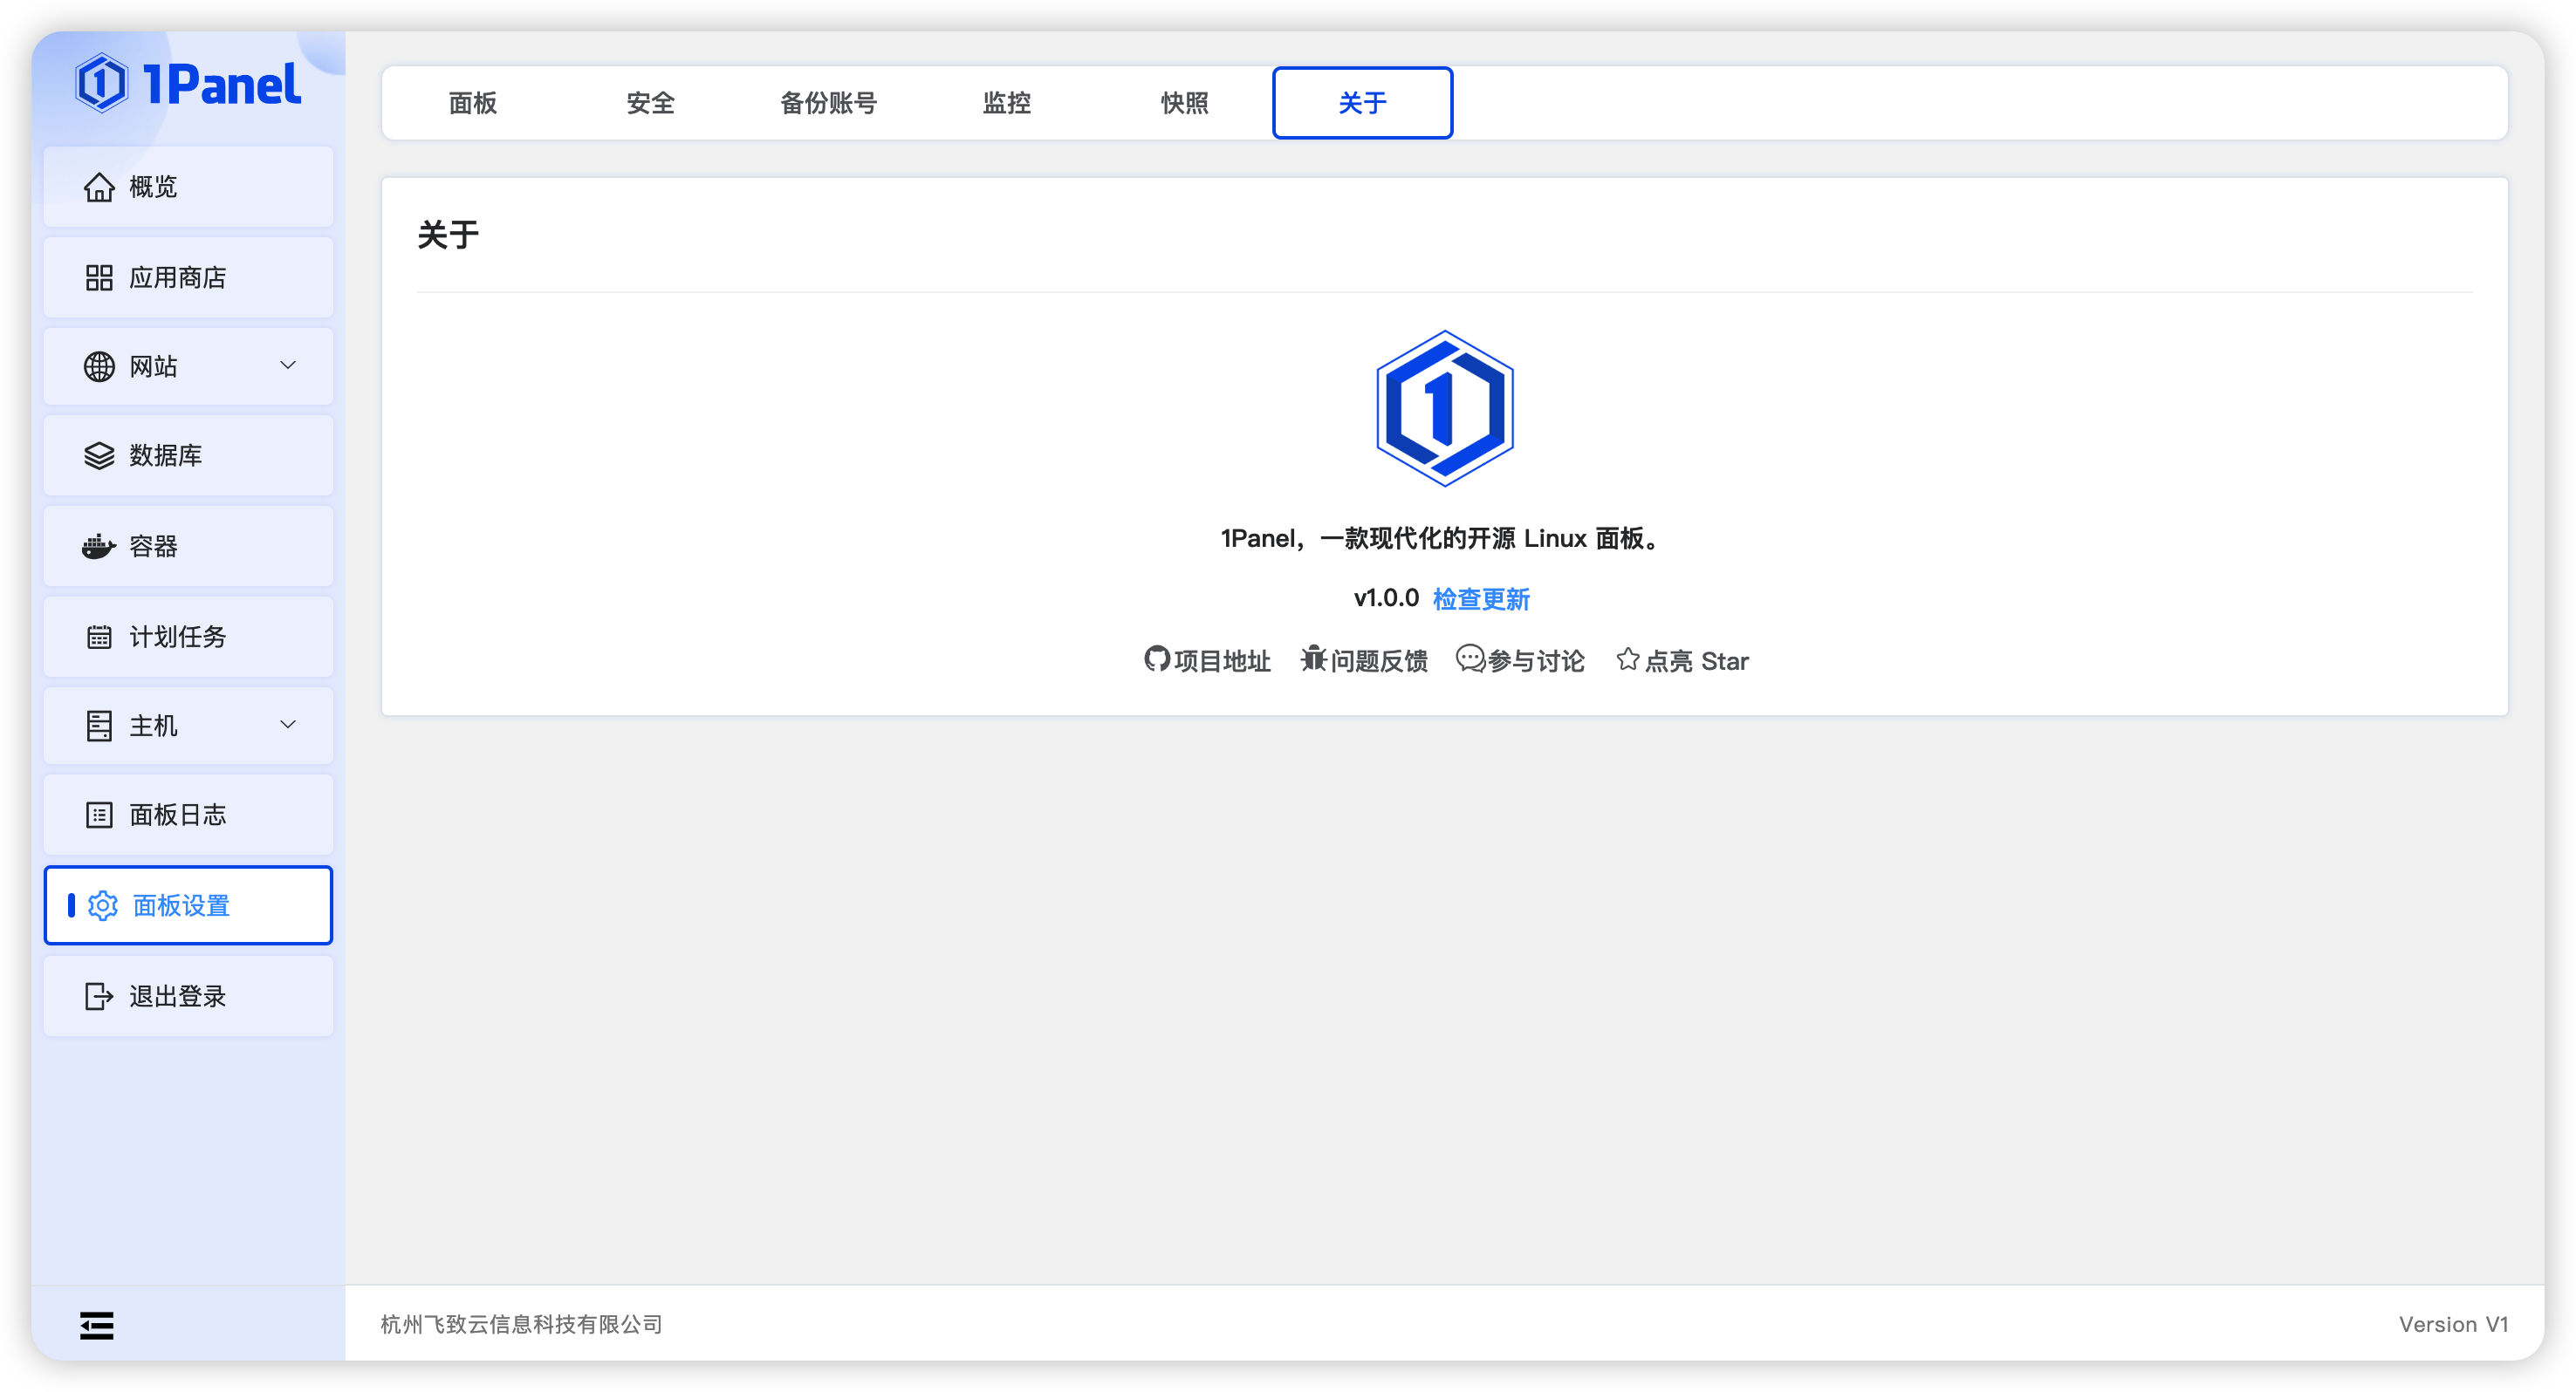Select the 数据库 database icon

click(x=99, y=455)
